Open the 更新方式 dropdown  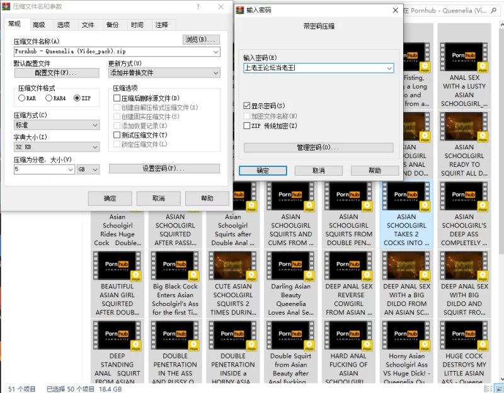click(164, 73)
